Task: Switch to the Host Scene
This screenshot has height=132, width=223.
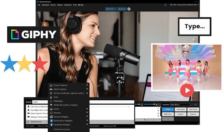Action: [181, 109]
